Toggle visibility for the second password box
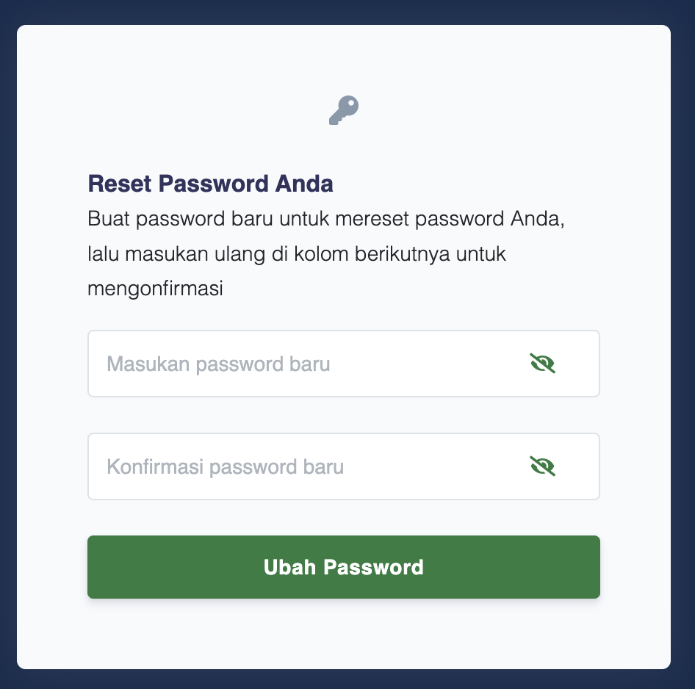 (542, 466)
